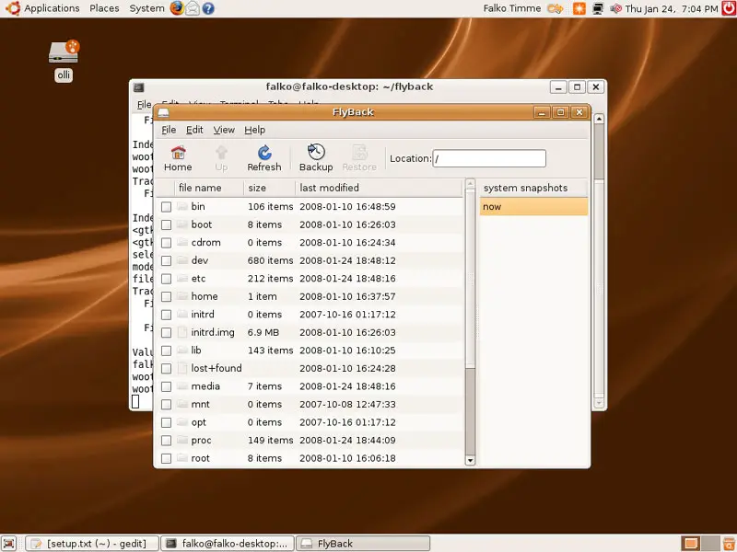Click the system snapshots column header
Image resolution: width=737 pixels, height=552 pixels.
(533, 188)
